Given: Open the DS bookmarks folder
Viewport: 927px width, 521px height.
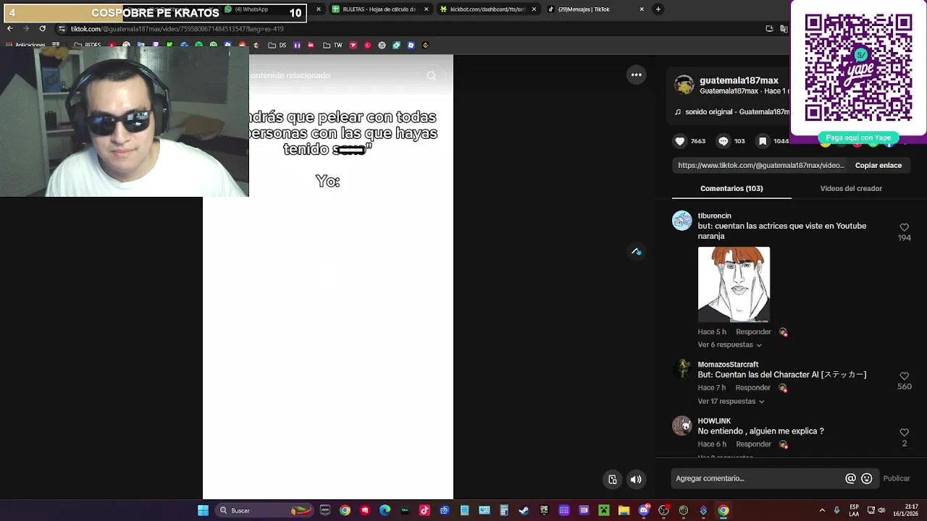Looking at the screenshot, I should coord(277,45).
